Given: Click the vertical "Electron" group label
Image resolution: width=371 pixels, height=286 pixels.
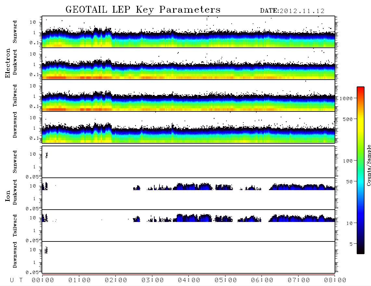Looking at the screenshot, I should pyautogui.click(x=7, y=63).
